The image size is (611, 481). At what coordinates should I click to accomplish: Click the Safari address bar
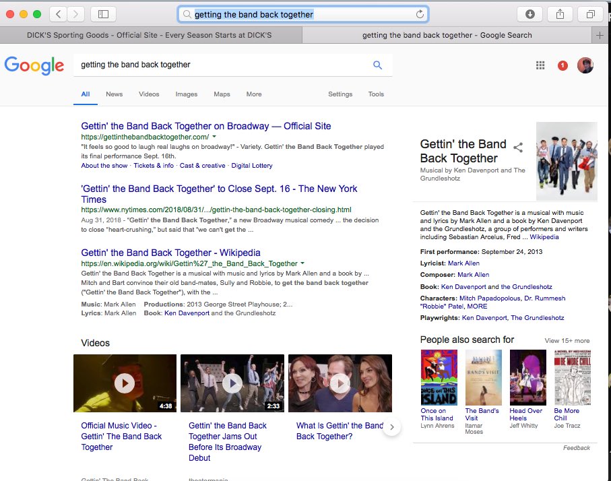[x=303, y=14]
